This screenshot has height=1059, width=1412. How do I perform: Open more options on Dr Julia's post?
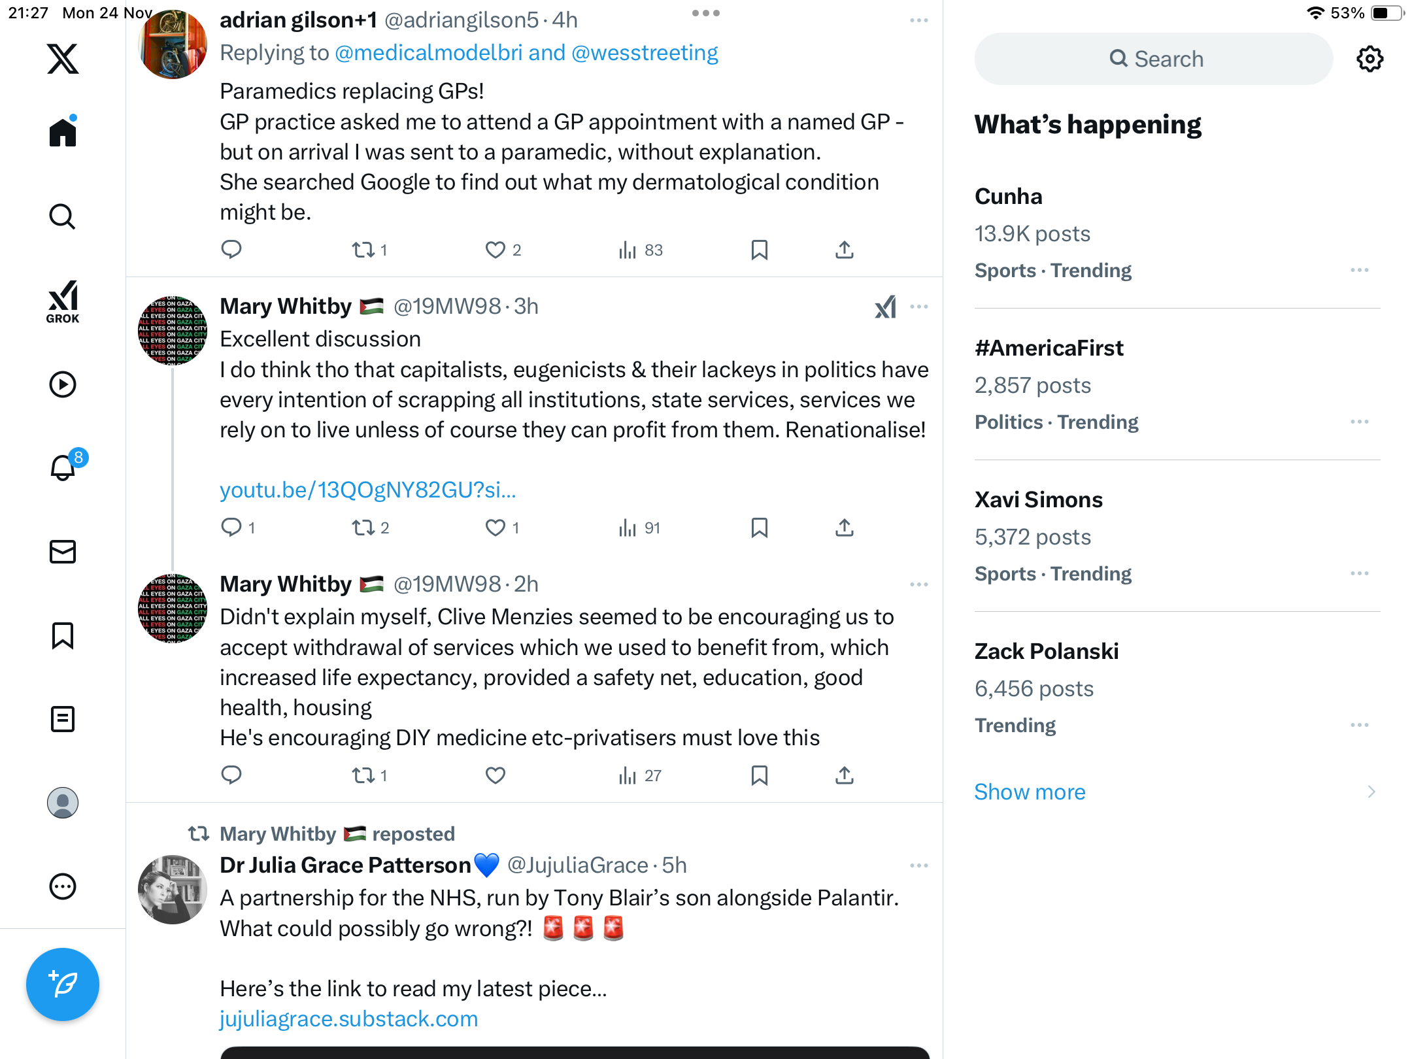918,866
